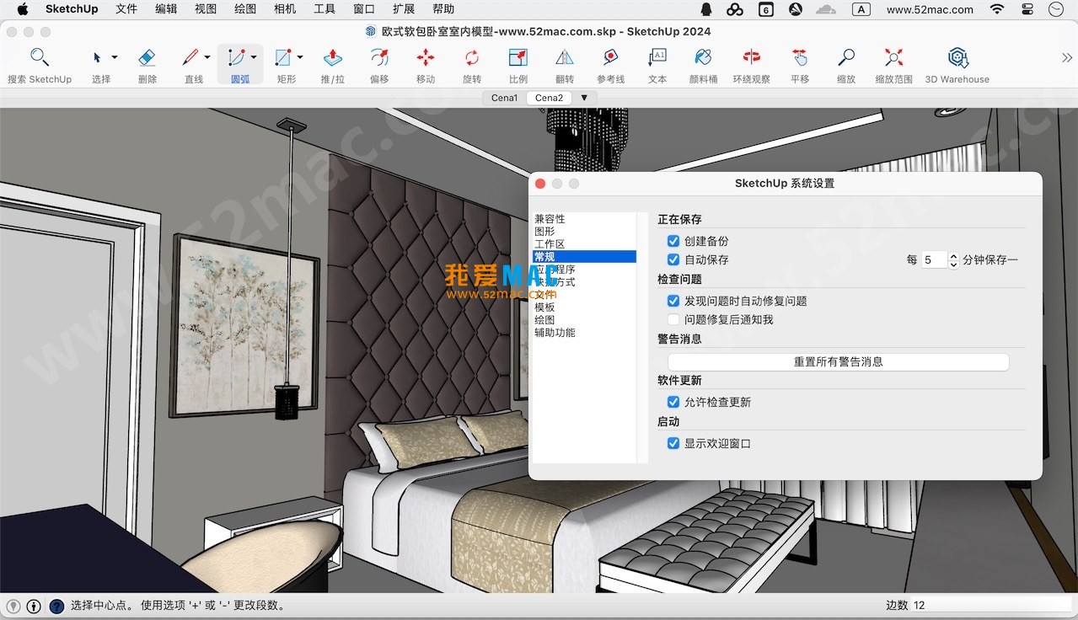Activate the 直线 pencil tool
This screenshot has width=1078, height=620.
pyautogui.click(x=190, y=57)
